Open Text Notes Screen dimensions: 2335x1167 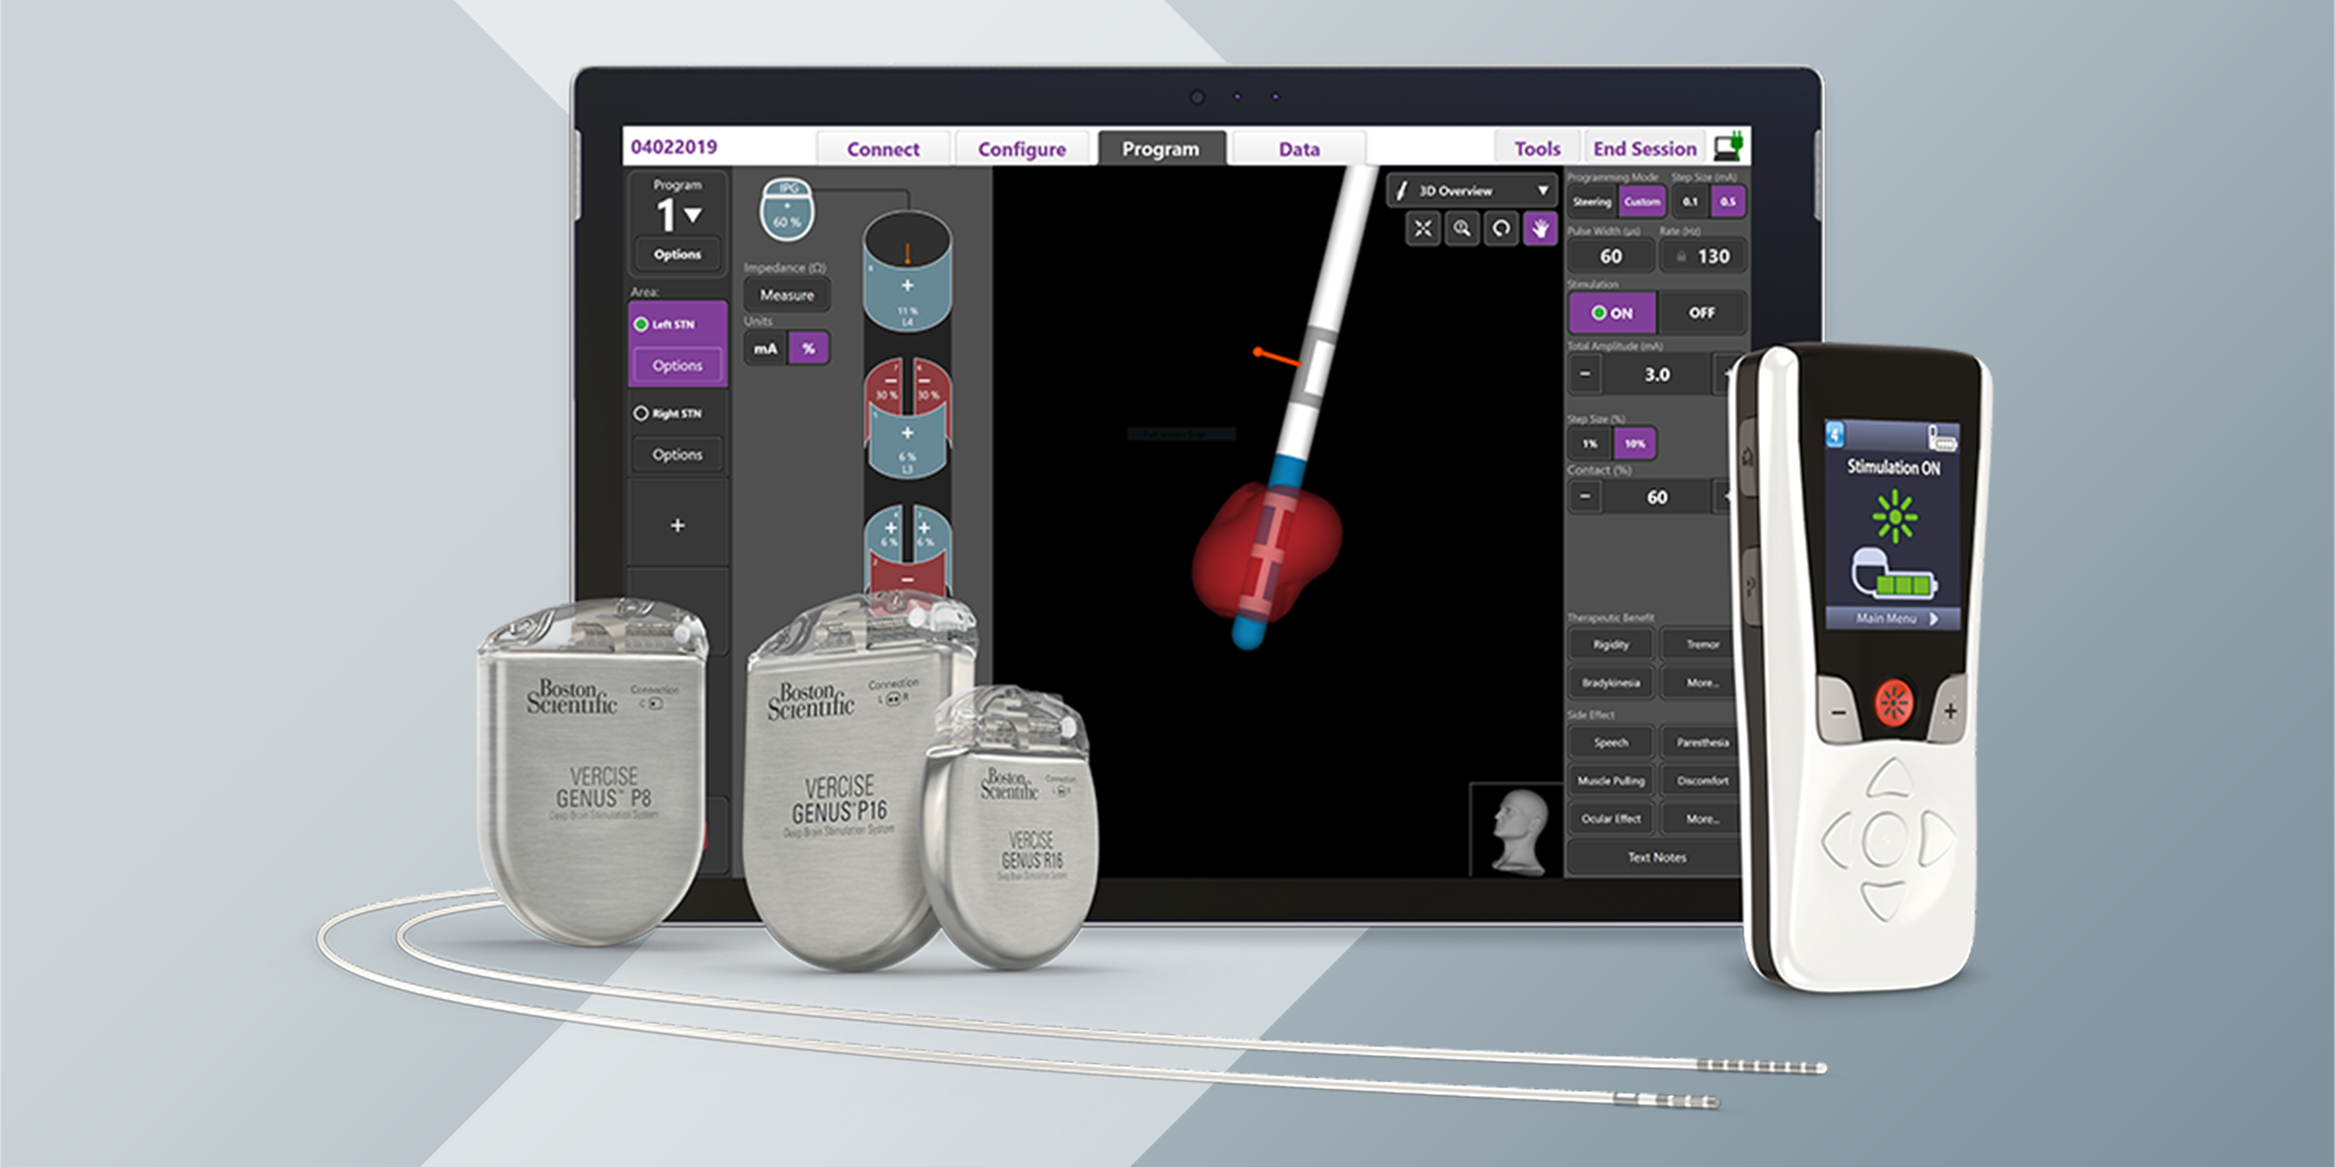pos(1655,857)
